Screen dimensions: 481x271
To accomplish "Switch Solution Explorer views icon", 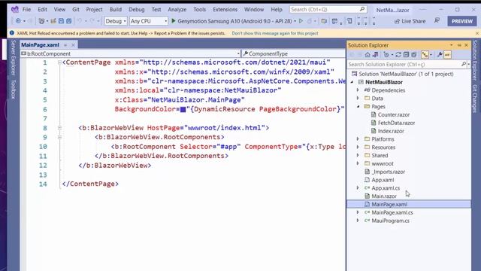I will 376,55.
